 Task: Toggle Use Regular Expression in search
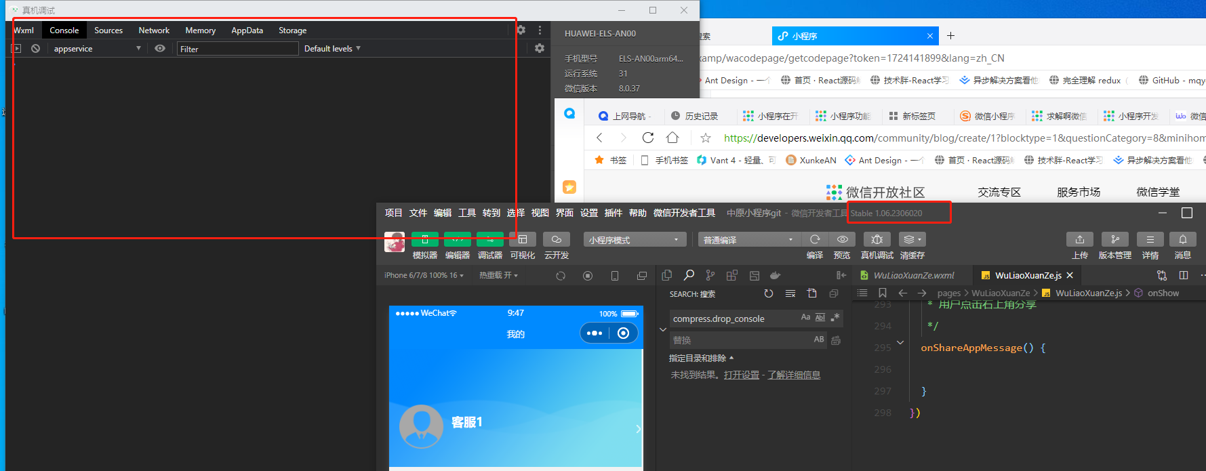click(835, 317)
